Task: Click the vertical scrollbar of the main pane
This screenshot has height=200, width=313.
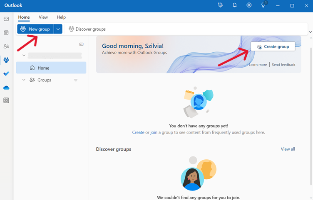Action: (x=311, y=117)
